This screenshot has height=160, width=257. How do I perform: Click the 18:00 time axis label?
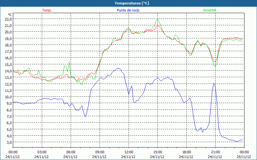point(187,152)
